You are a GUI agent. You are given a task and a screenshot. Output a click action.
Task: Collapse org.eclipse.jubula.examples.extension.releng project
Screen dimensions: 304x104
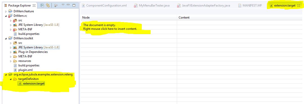(6, 74)
